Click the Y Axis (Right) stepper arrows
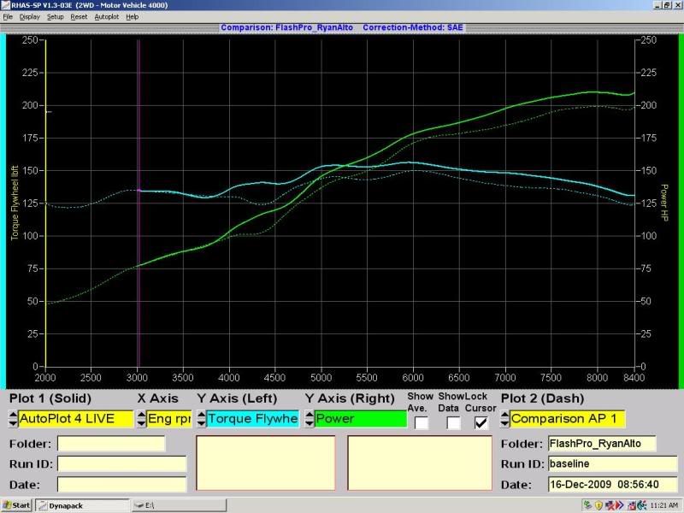Image resolution: width=684 pixels, height=513 pixels. (x=310, y=419)
